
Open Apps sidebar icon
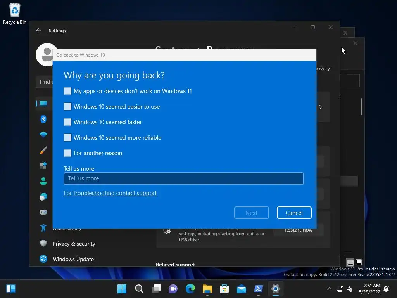click(43, 165)
